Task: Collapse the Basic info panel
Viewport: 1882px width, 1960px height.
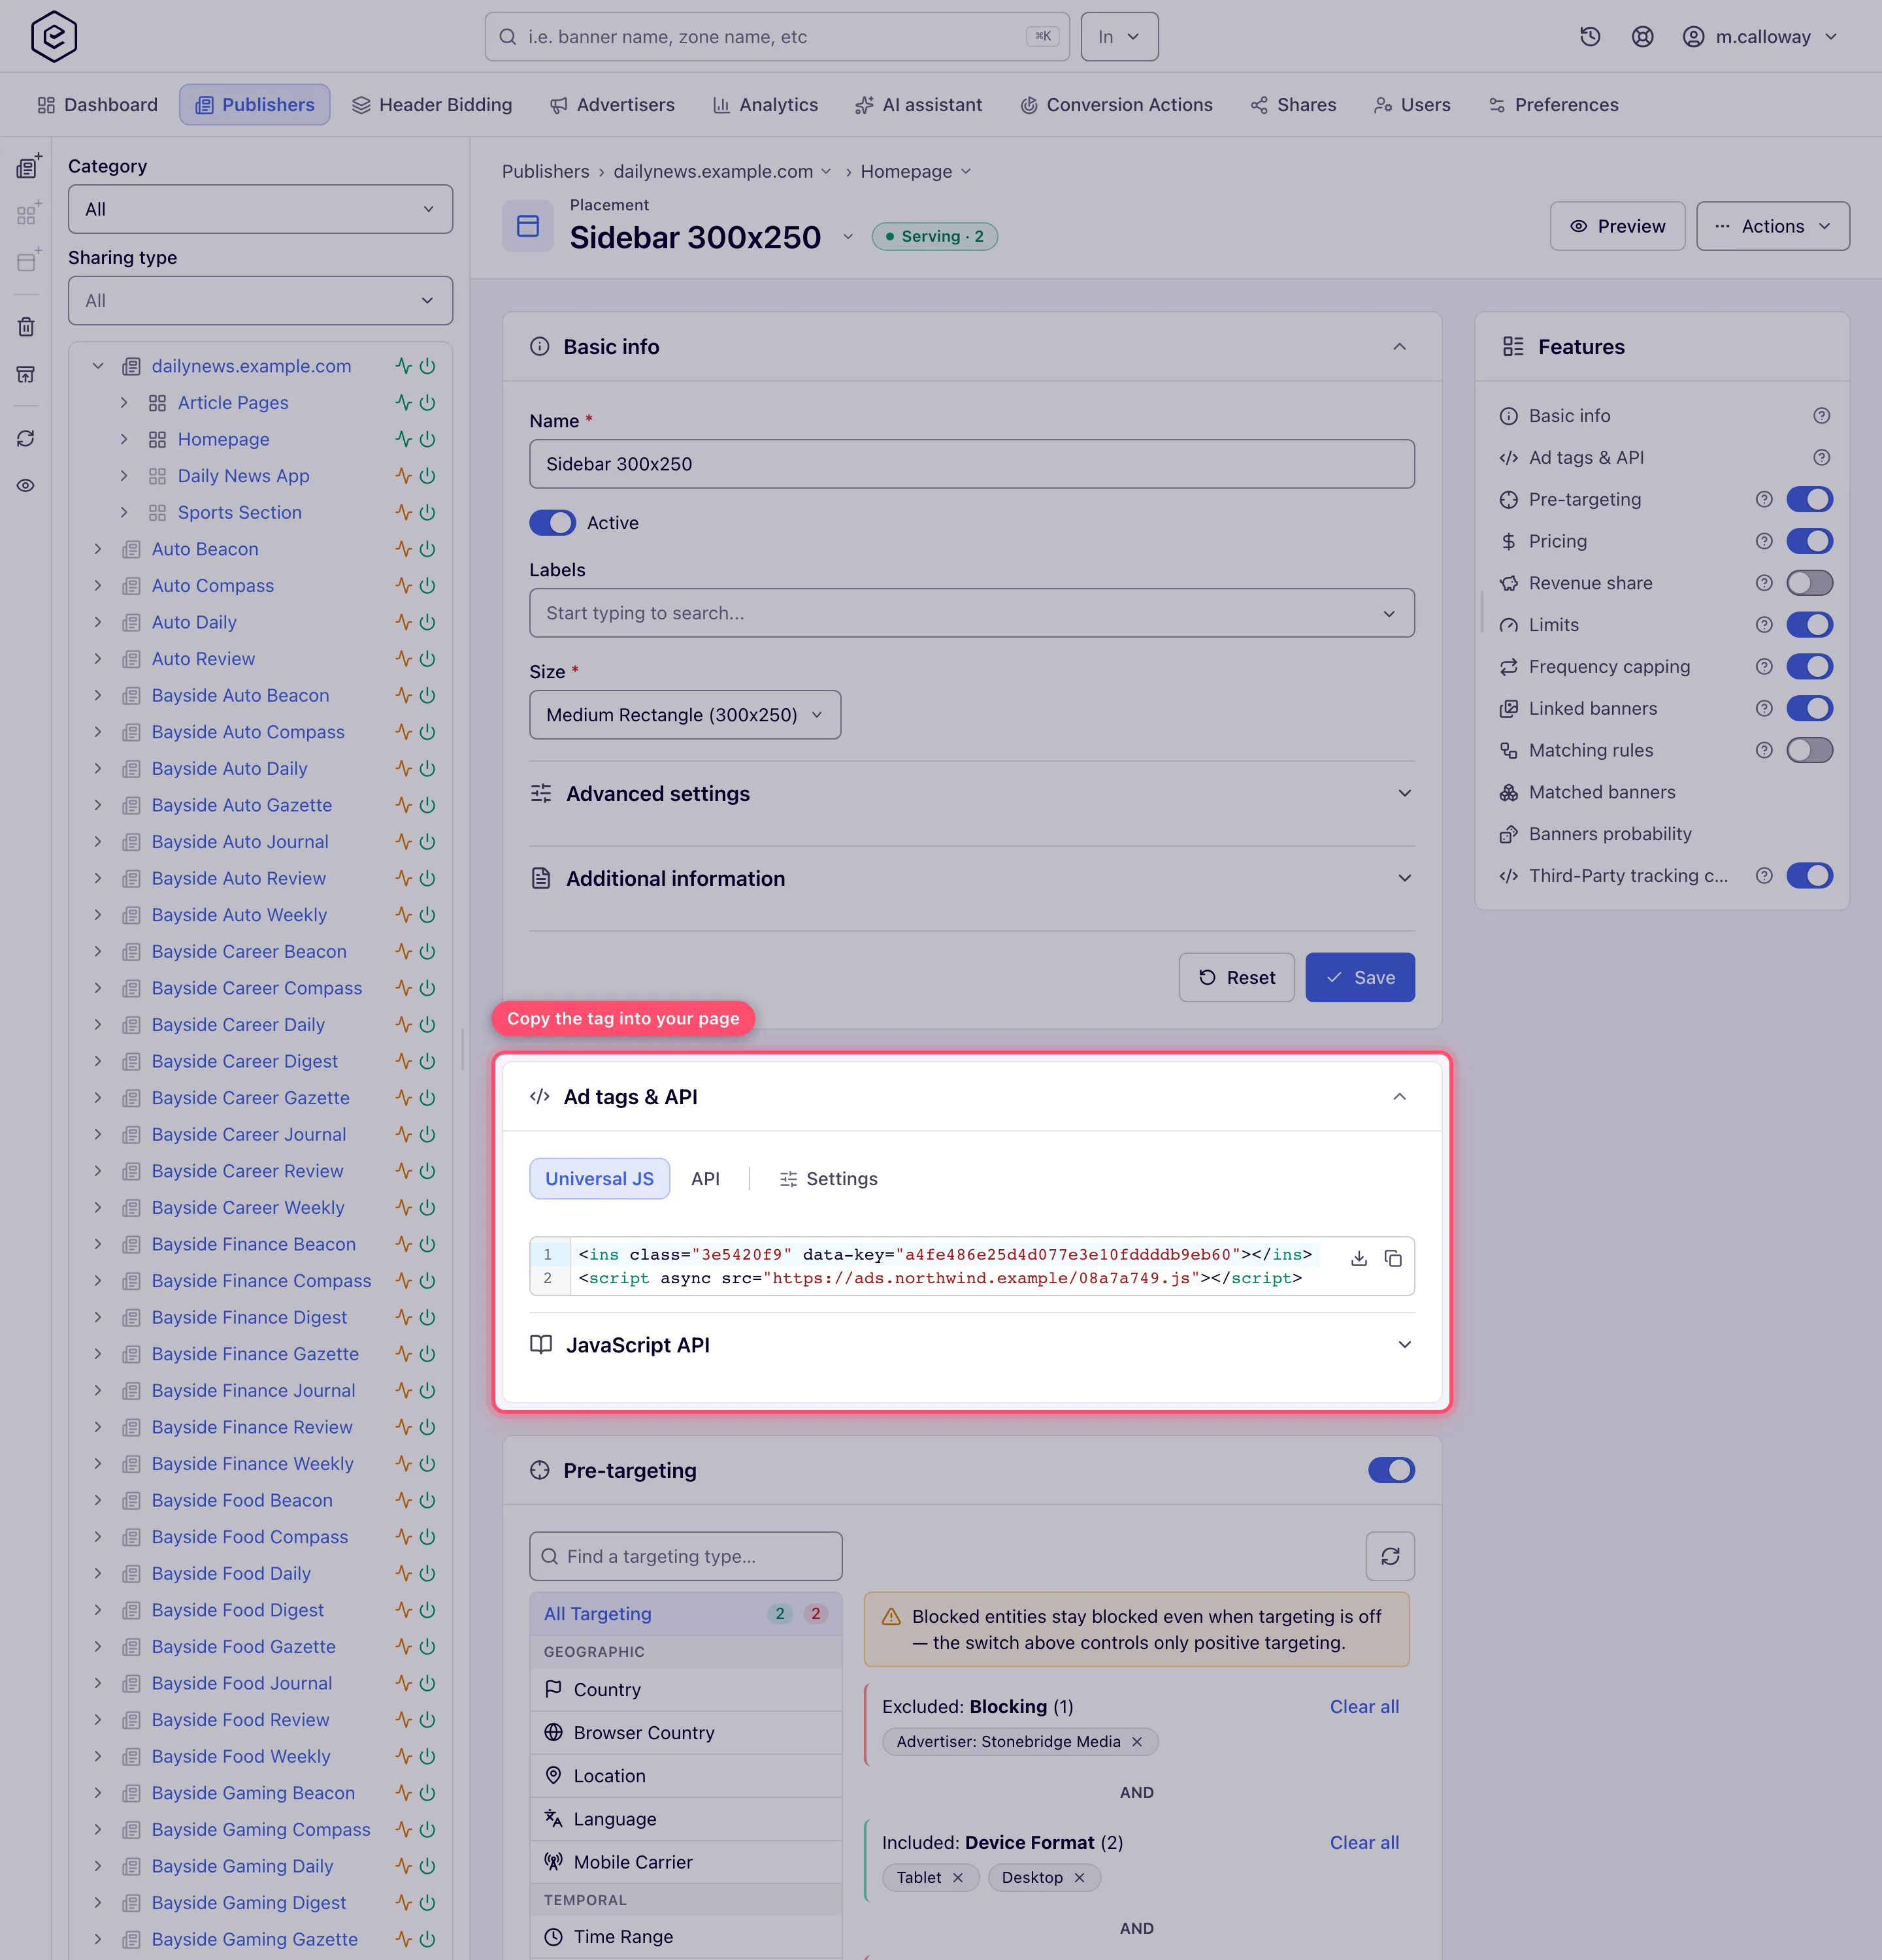Action: point(1399,347)
